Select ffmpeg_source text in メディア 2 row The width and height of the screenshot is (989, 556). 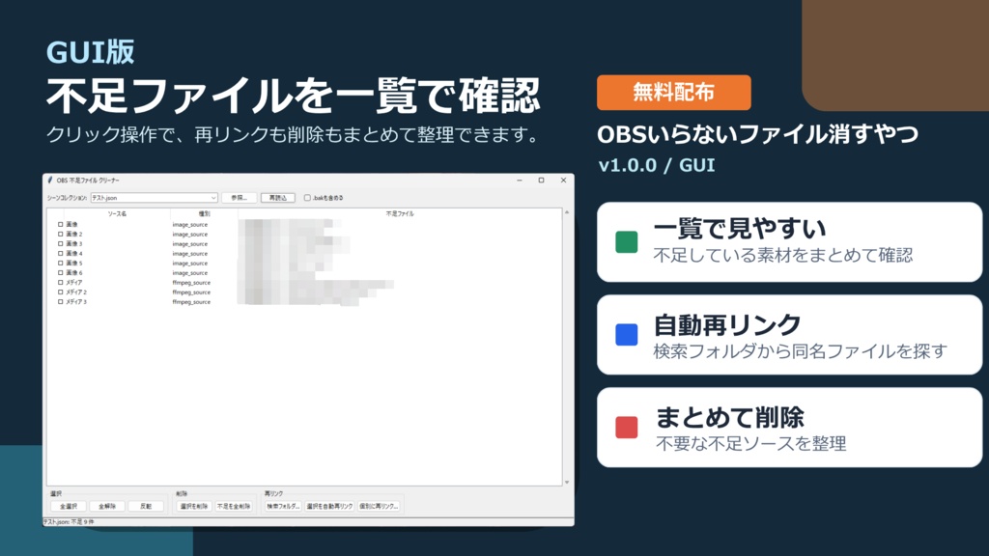[x=191, y=292]
